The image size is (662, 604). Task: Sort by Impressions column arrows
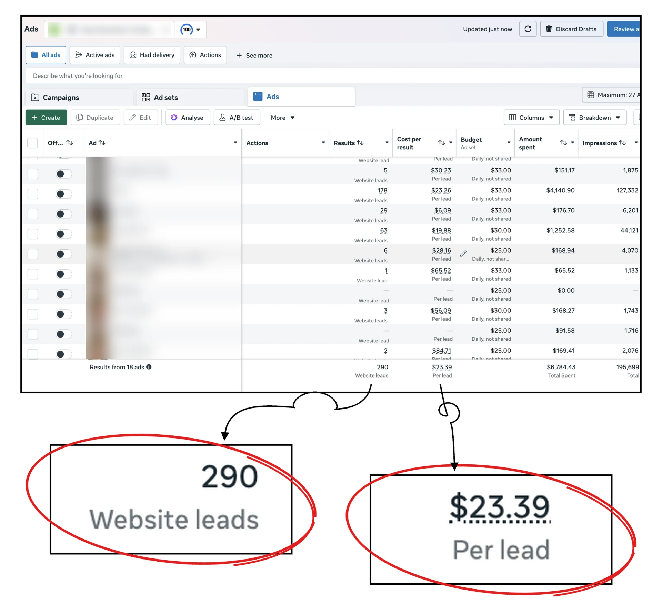[x=622, y=143]
